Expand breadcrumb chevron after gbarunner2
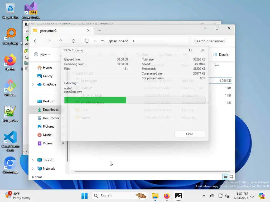270x202 pixels. coord(133,41)
